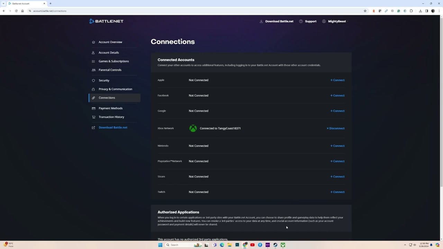This screenshot has width=443, height=249.
Task: Open the browser Downloads icon
Action: 421,11
